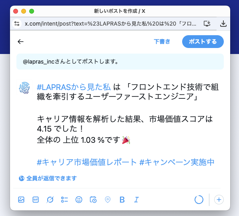Click the #LAPRASから見た私 hashtag text

74,87
